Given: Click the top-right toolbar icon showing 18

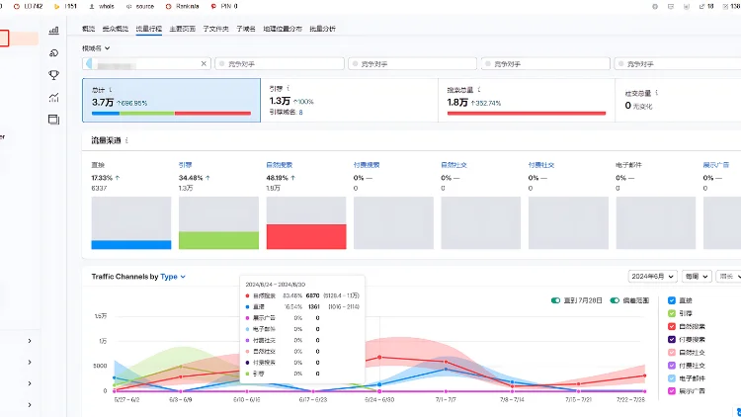Looking at the screenshot, I should point(706,7).
